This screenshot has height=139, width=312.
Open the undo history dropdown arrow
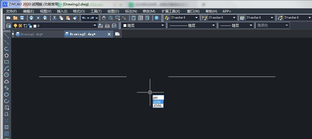pos(88,18)
